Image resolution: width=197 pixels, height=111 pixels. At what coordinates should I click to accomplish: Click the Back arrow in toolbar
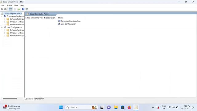pyautogui.click(x=2, y=9)
